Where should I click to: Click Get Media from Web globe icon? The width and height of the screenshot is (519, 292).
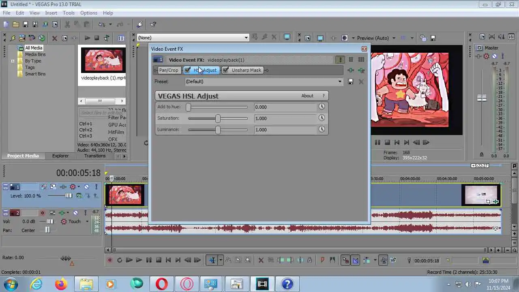(41, 38)
